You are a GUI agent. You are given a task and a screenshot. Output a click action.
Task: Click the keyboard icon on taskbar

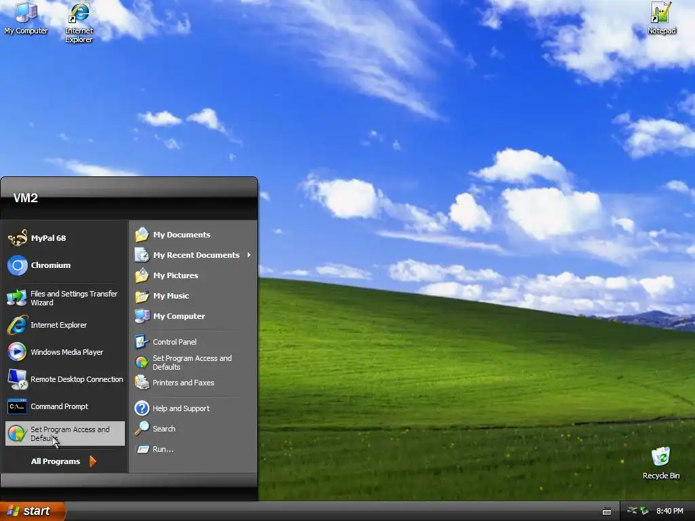[607, 512]
